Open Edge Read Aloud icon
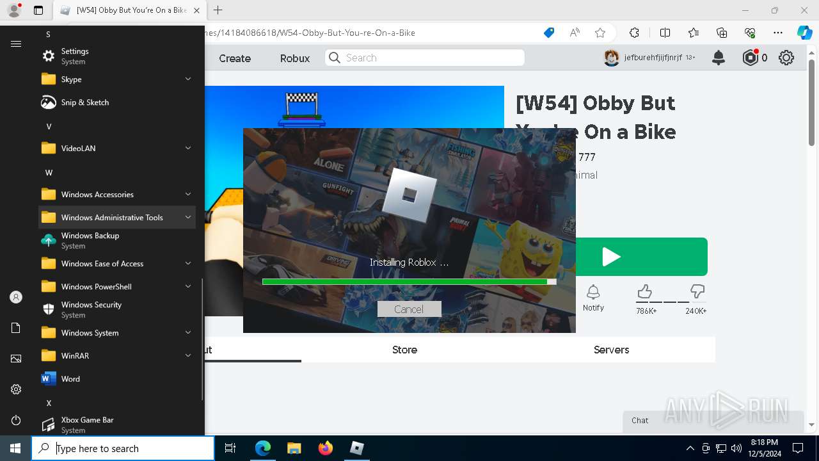This screenshot has height=461, width=819. 575,33
